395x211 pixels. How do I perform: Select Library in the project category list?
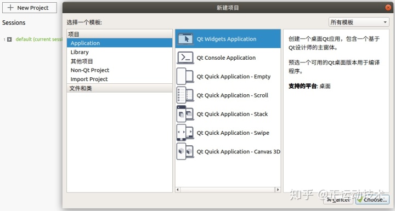(120, 52)
